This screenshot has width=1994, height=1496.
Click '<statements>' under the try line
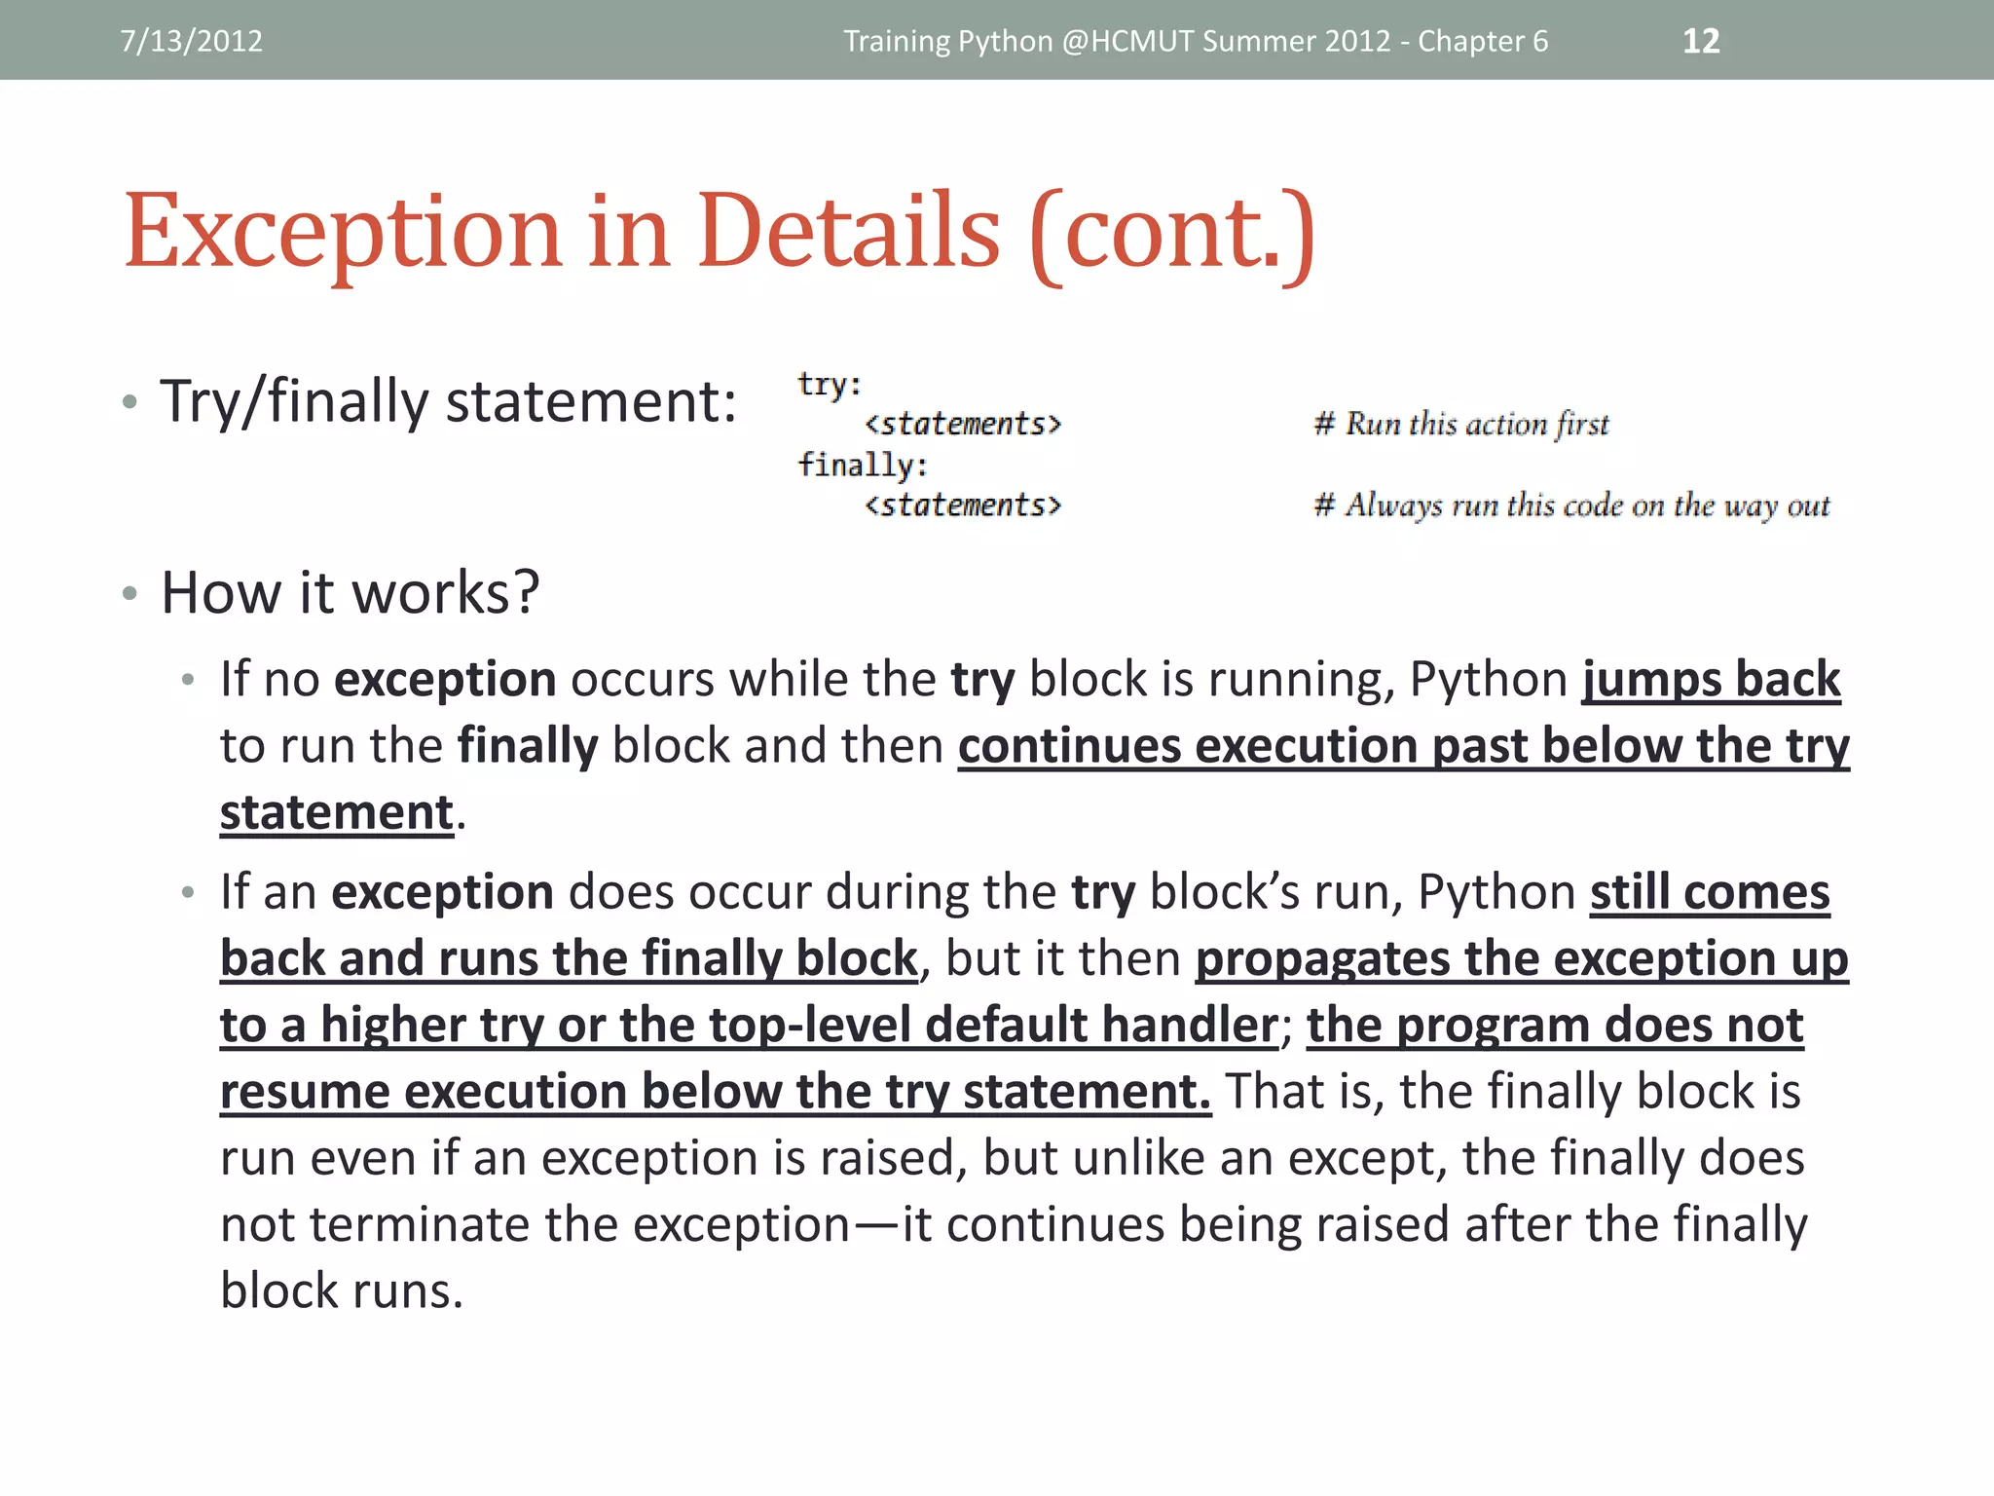point(963,425)
